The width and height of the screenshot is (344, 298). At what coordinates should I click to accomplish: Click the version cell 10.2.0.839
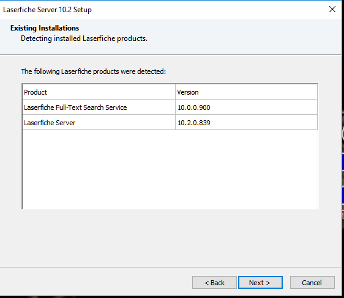(x=193, y=123)
